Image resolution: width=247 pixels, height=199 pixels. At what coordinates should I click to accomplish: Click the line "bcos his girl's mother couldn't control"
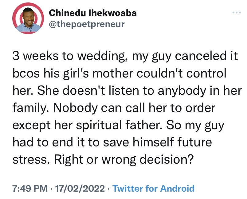coord(120,74)
